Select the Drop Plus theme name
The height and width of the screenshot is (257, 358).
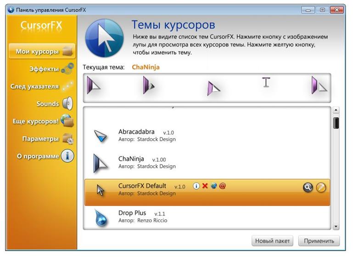[132, 213]
